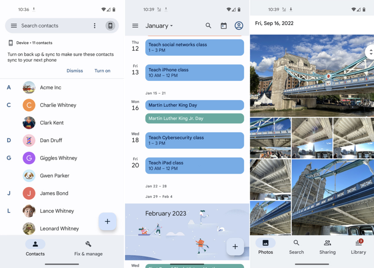Expand the January month dropdown
This screenshot has width=374, height=268.
click(x=159, y=26)
